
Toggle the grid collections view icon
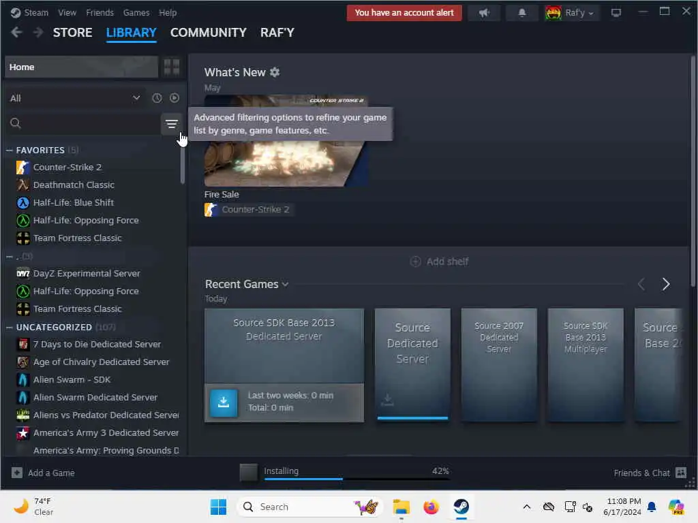pyautogui.click(x=171, y=67)
